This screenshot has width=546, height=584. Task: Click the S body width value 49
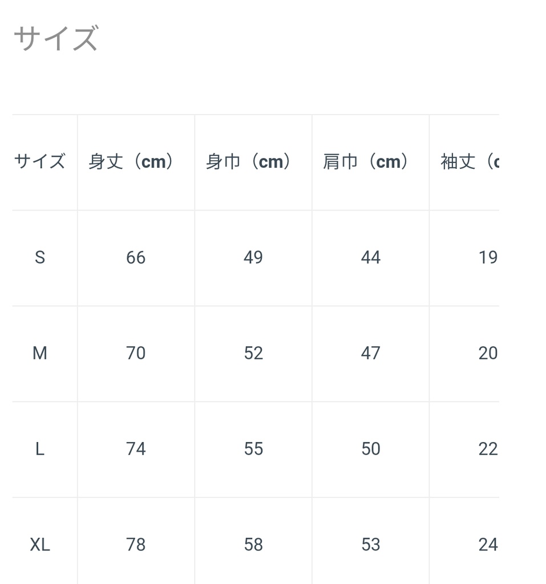coord(253,258)
